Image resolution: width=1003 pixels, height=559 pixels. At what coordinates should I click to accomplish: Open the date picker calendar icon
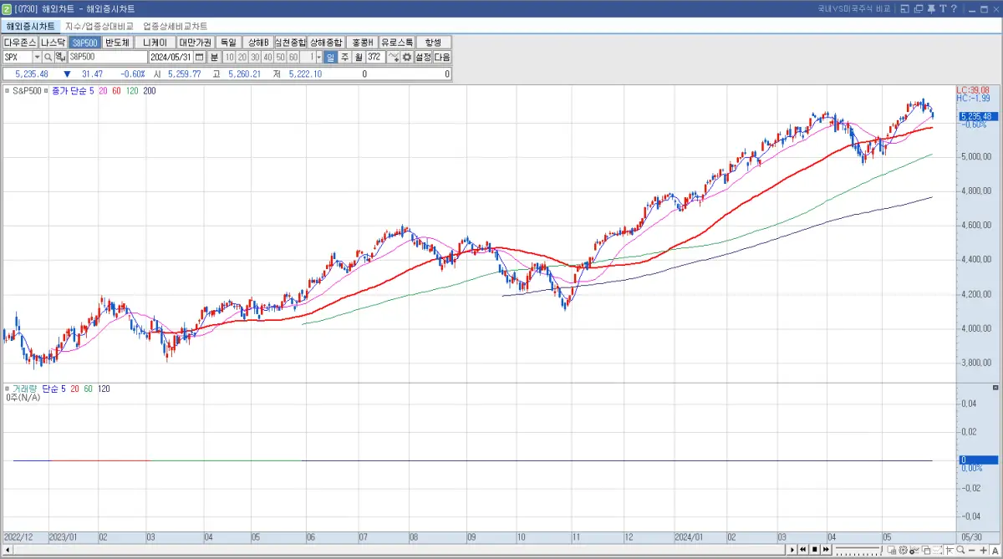point(200,57)
